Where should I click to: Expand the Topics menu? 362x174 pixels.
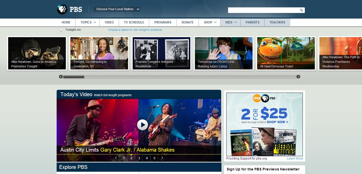[x=88, y=22]
